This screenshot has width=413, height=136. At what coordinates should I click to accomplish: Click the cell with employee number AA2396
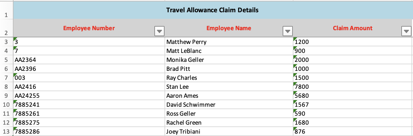click(25, 69)
